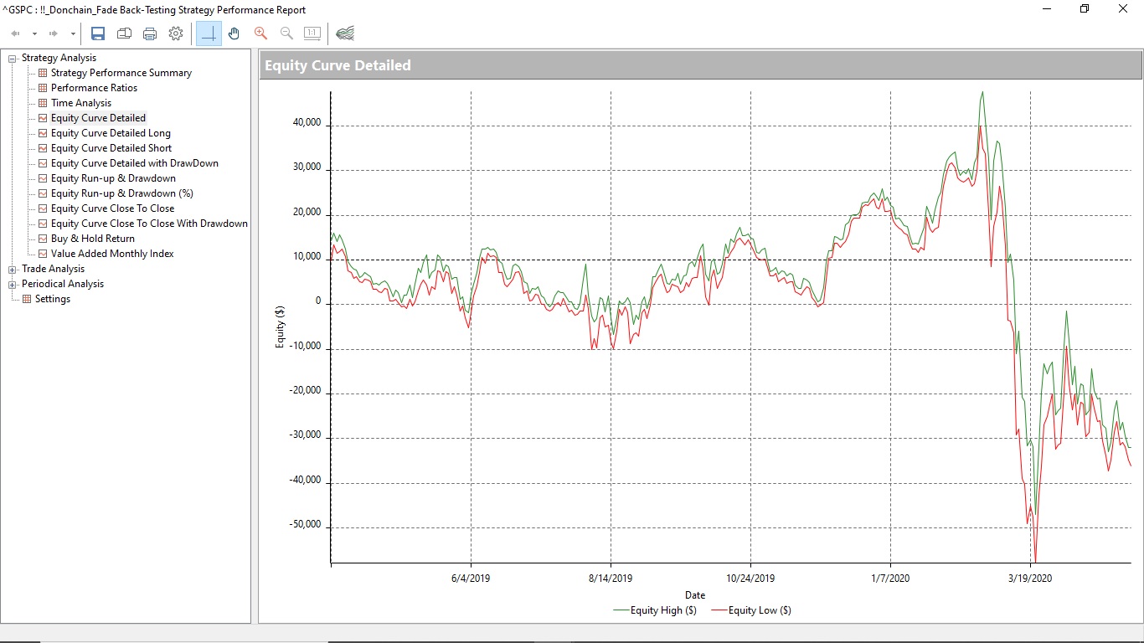
Task: Click the multi-line chart icon in toolbar
Action: (345, 33)
